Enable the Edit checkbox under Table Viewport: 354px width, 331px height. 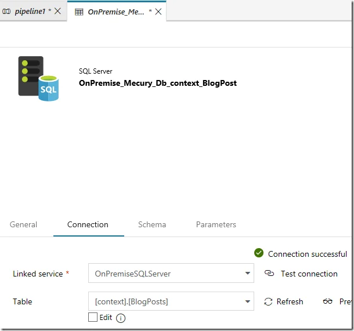(92, 317)
